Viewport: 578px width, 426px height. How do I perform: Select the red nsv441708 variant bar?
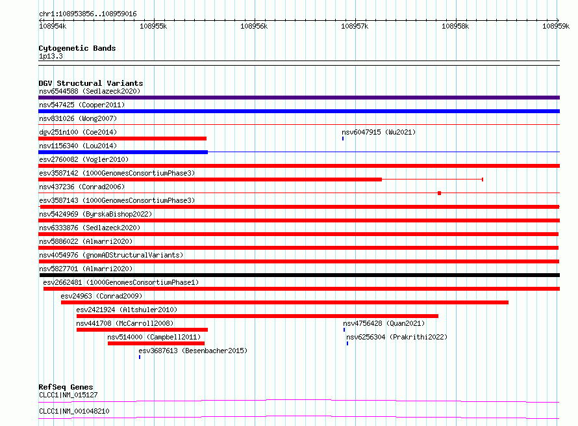point(142,330)
